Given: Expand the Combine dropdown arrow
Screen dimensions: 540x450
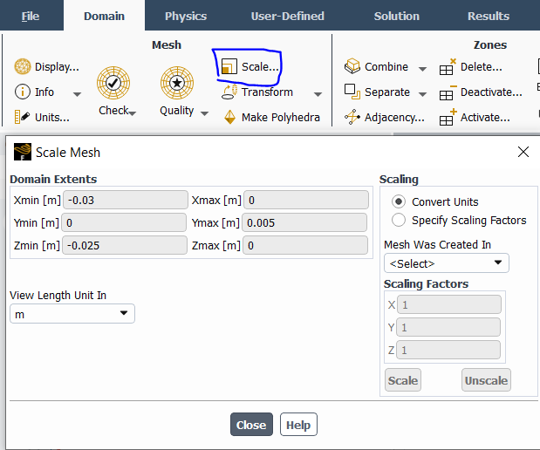Looking at the screenshot, I should pos(422,69).
